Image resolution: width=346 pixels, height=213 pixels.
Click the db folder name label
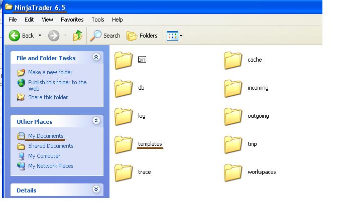point(141,88)
